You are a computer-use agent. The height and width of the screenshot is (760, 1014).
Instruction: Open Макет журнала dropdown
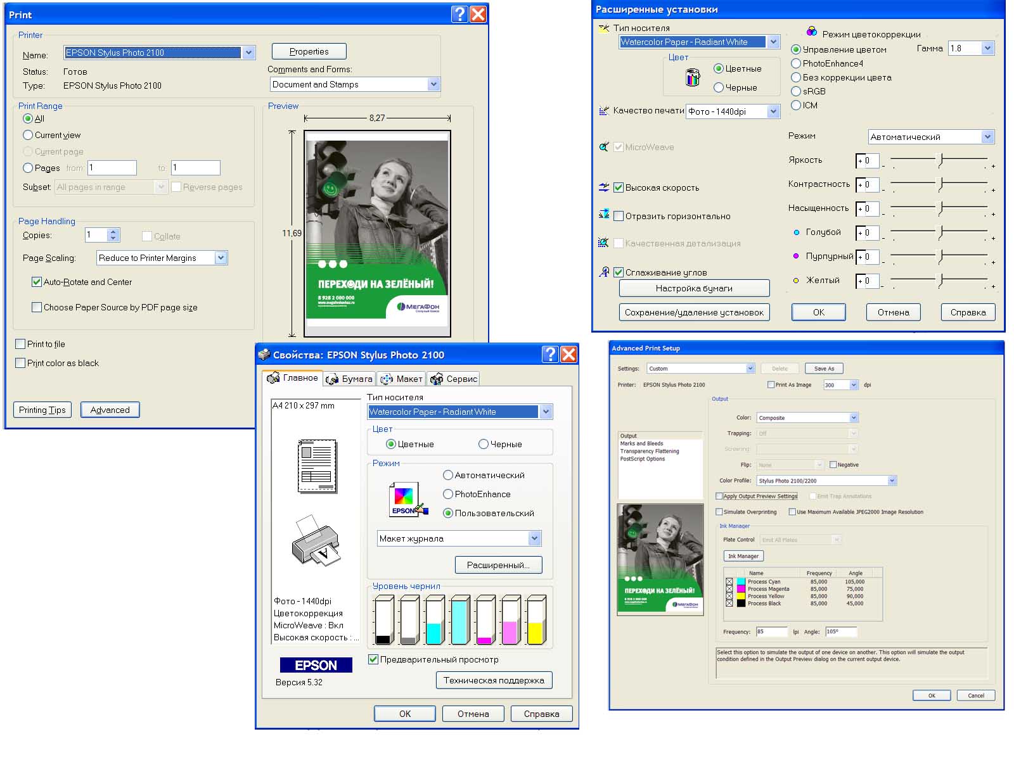click(x=535, y=538)
